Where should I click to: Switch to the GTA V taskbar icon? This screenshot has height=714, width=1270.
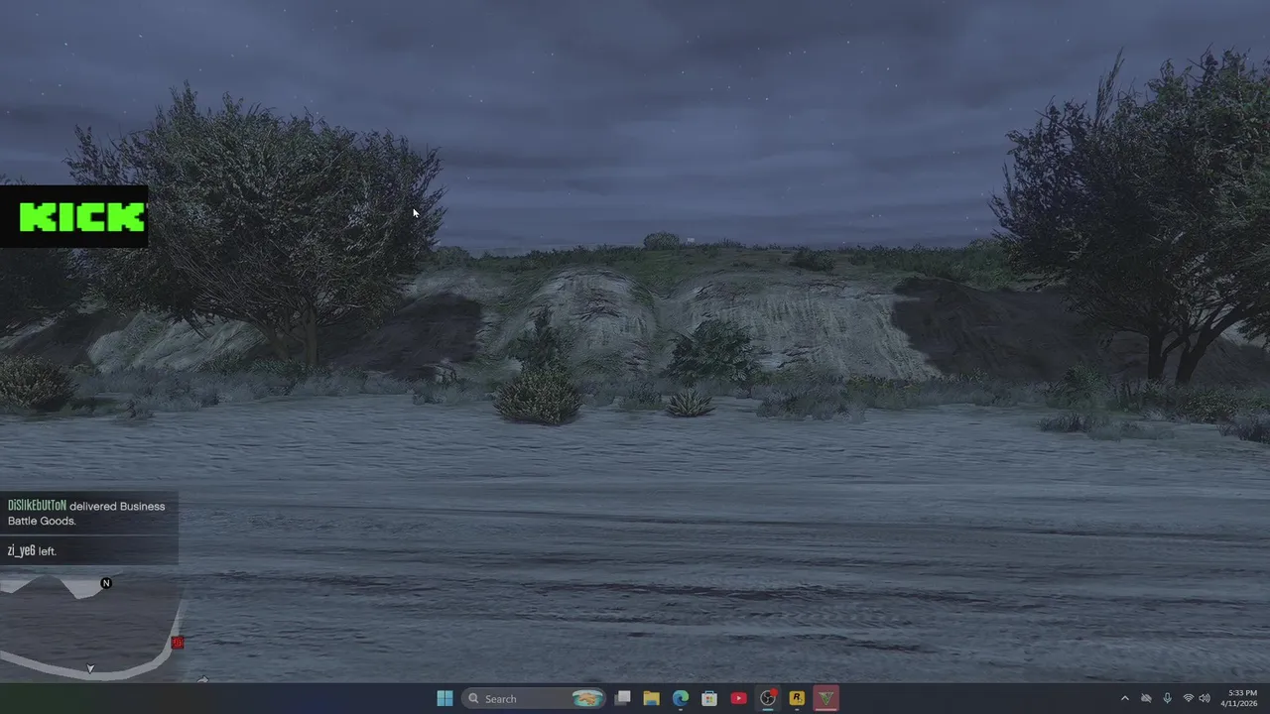click(x=825, y=698)
